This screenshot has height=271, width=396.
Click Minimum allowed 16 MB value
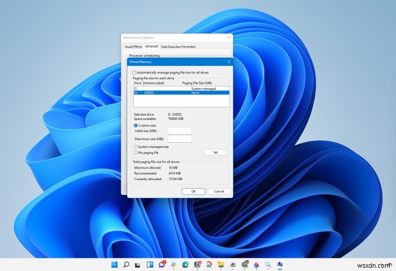tap(173, 167)
